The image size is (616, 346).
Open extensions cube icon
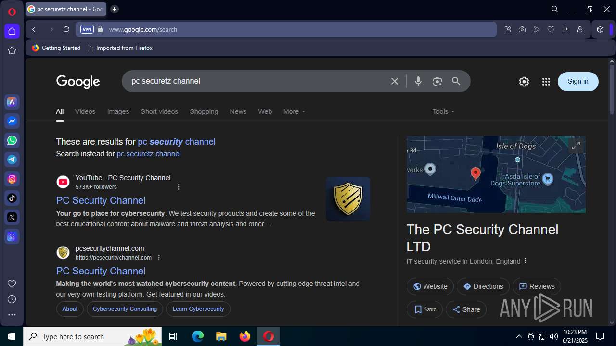click(x=600, y=29)
